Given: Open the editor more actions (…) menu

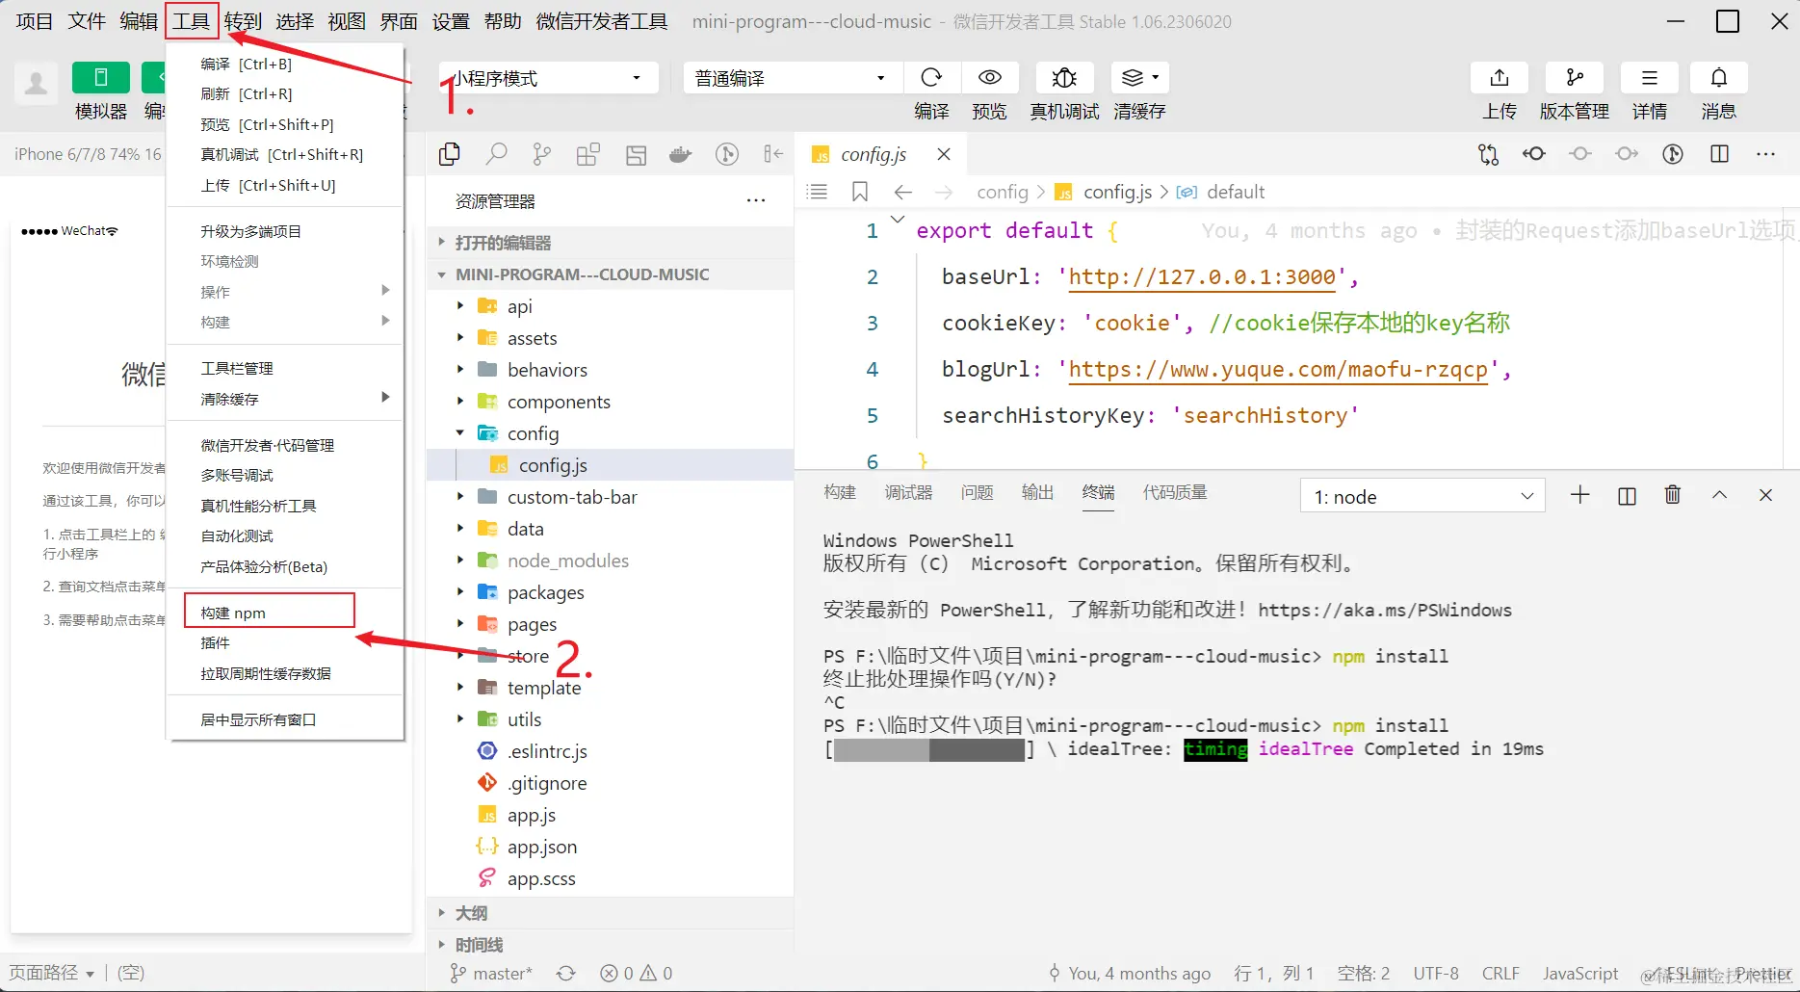Looking at the screenshot, I should click(1765, 154).
